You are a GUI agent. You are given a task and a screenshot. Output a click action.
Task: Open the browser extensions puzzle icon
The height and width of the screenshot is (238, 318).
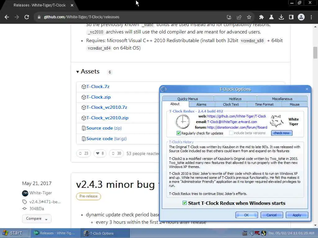coord(261,17)
